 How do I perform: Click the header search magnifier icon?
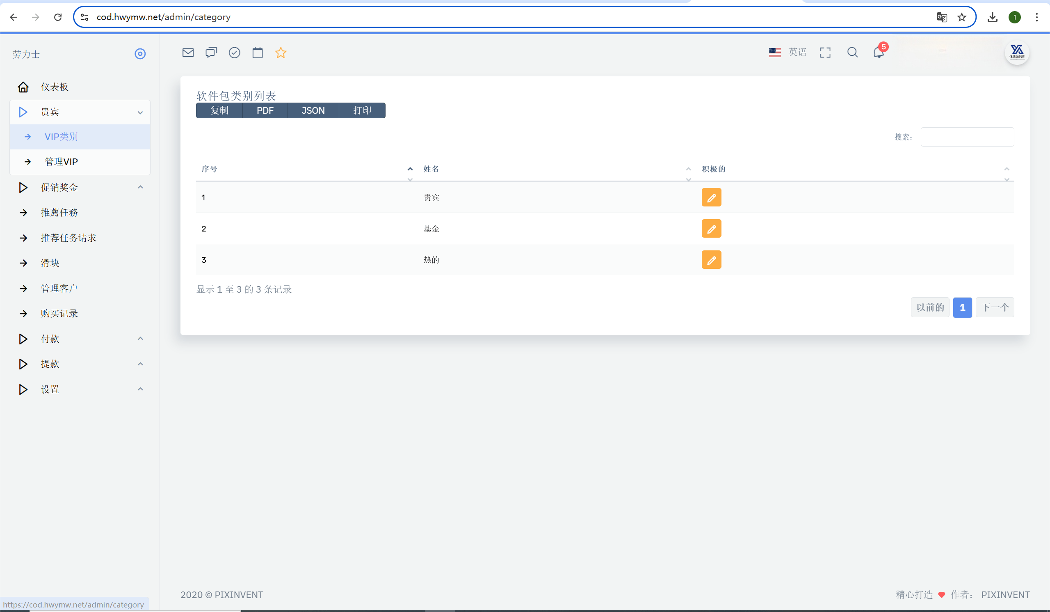coord(852,53)
